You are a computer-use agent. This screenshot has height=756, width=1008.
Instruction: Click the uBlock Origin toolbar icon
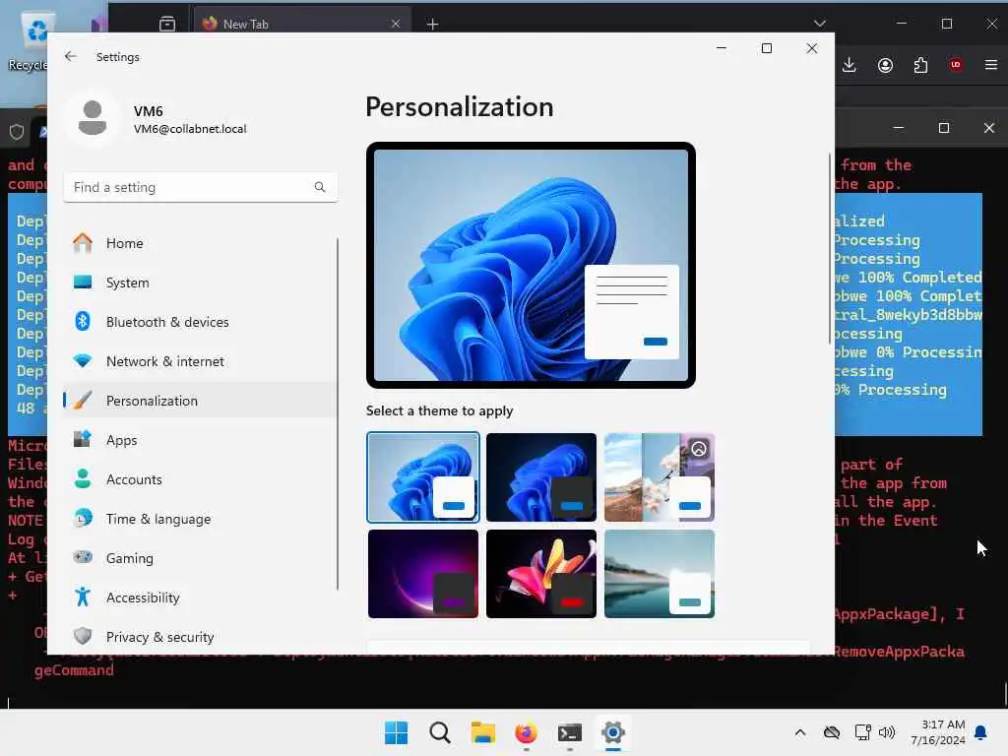coord(956,64)
